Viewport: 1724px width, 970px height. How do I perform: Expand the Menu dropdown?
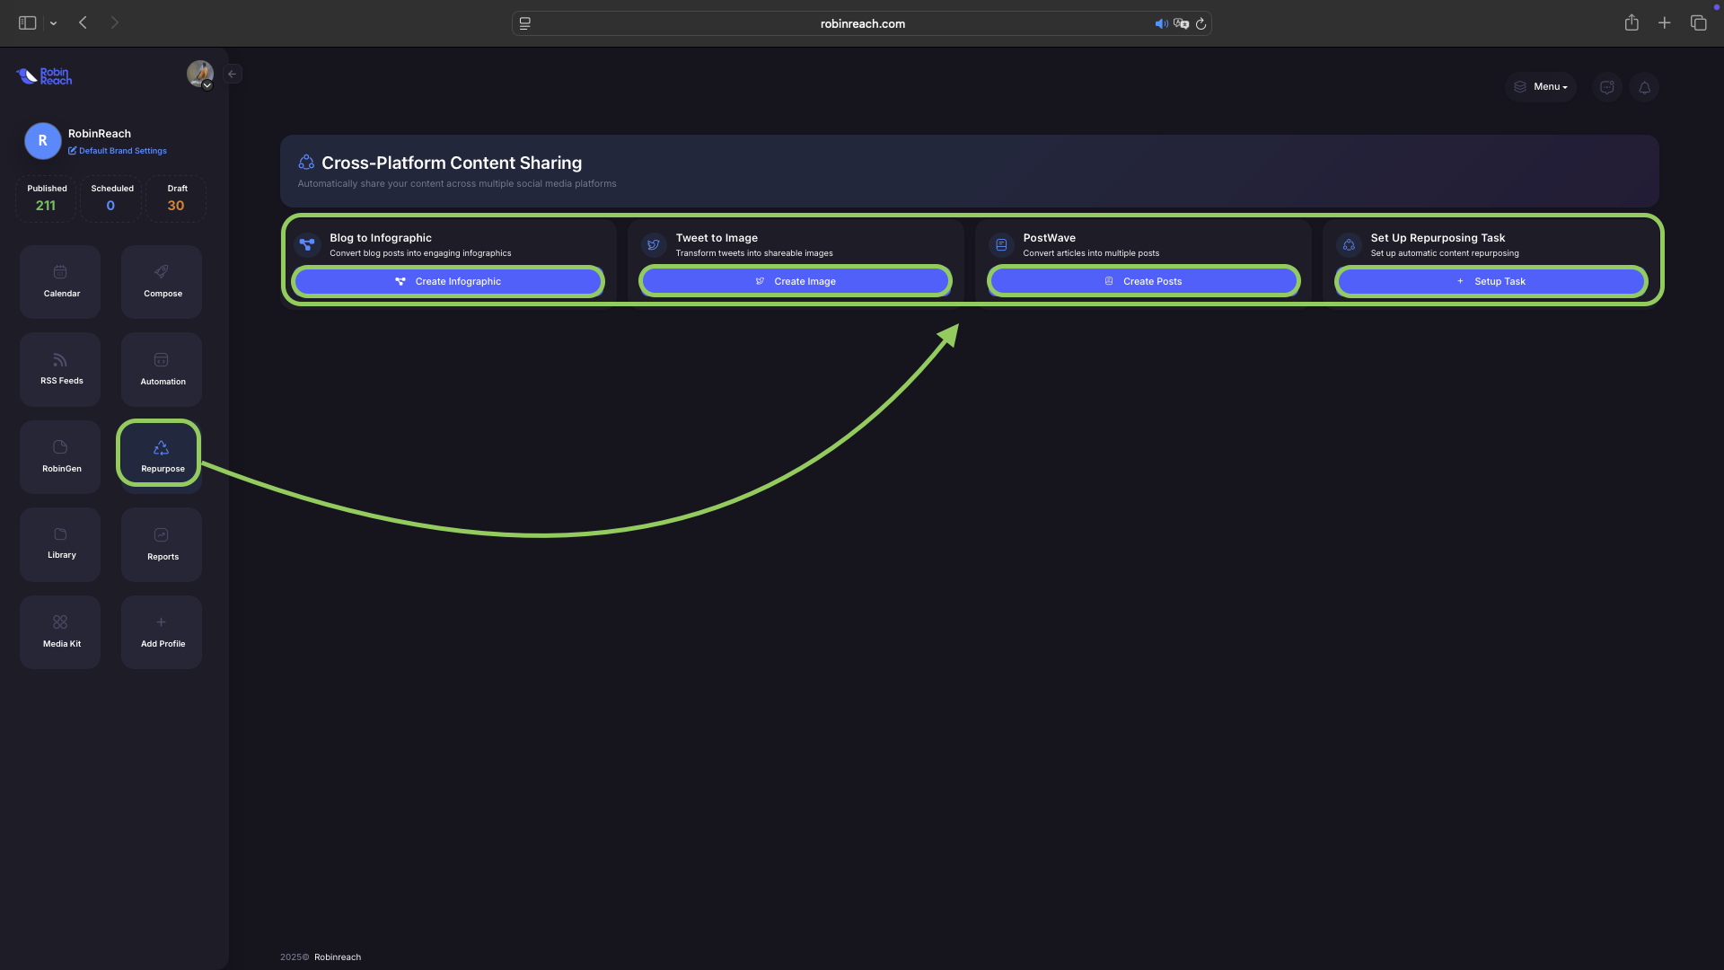click(1541, 87)
